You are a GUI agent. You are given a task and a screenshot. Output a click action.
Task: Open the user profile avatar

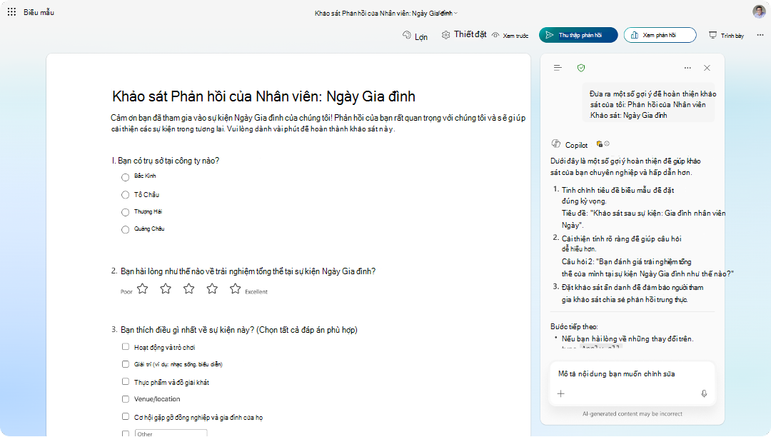click(759, 11)
